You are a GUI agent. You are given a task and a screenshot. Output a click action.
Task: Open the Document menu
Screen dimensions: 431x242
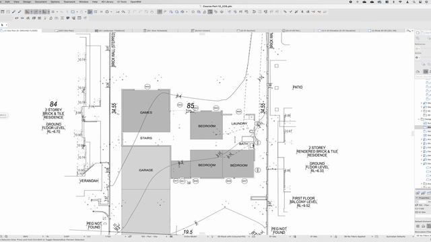(40, 1)
